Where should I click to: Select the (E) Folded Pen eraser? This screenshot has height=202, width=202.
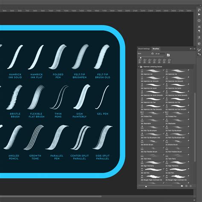point(177,114)
